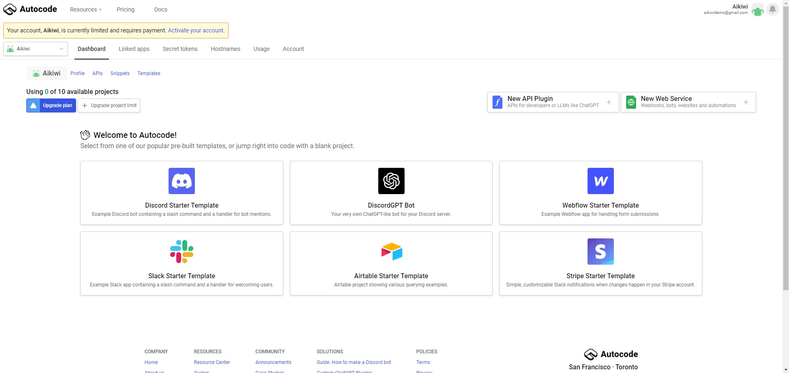Click the footer Autocode logo

(611, 354)
